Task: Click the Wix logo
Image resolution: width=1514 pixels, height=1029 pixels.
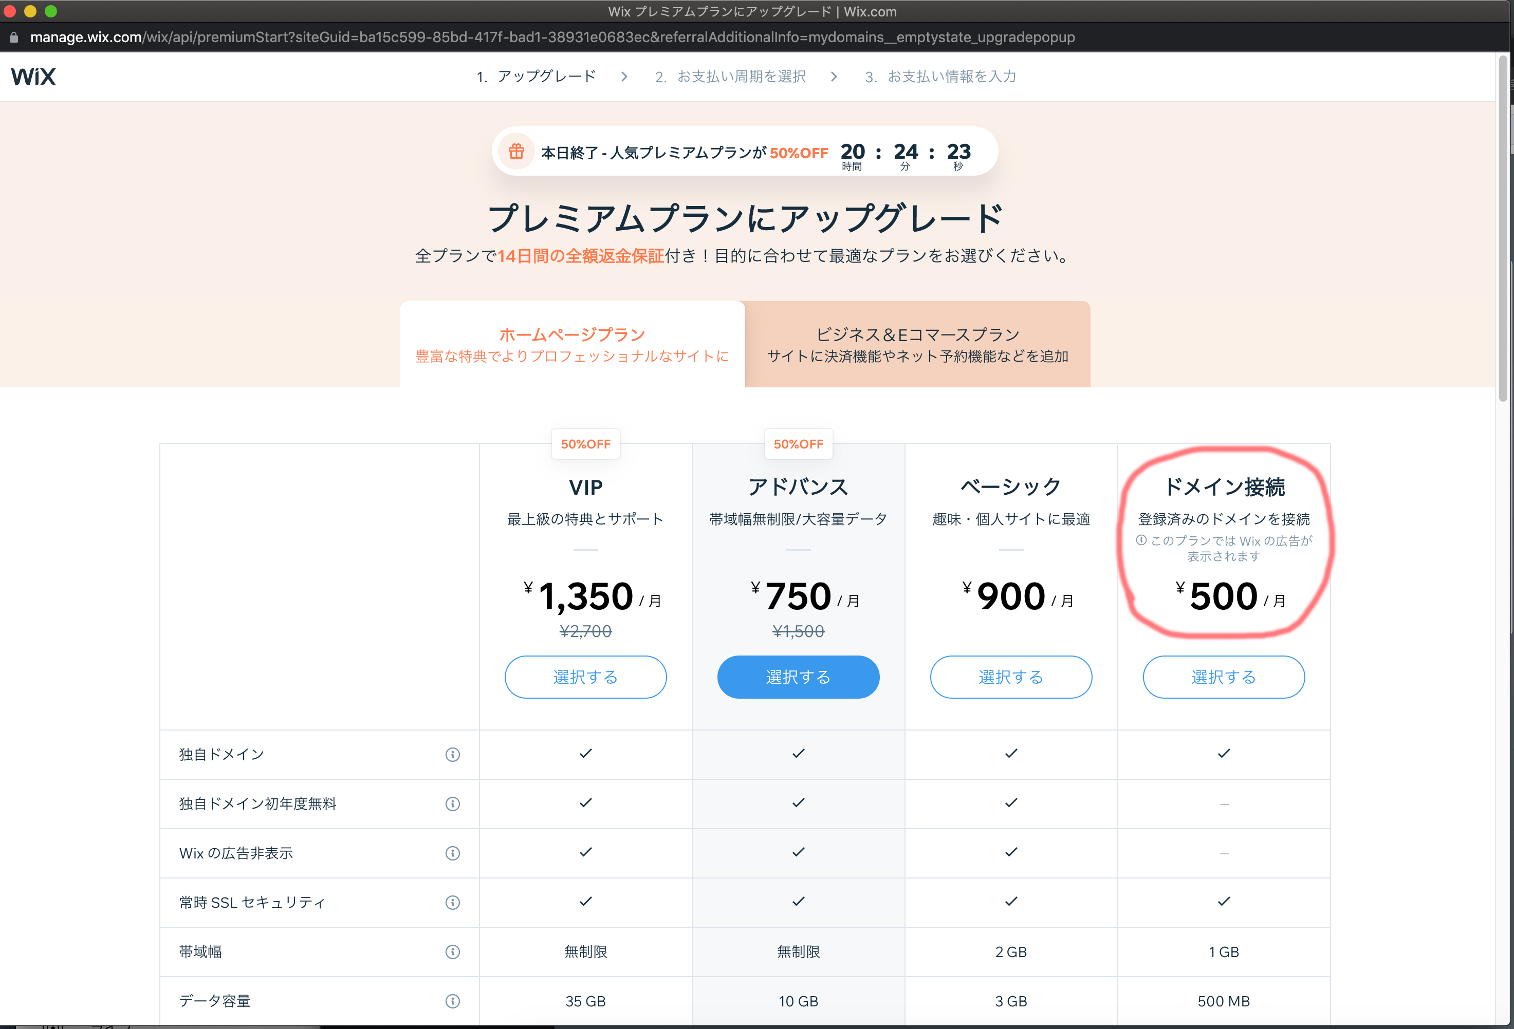Action: [33, 76]
